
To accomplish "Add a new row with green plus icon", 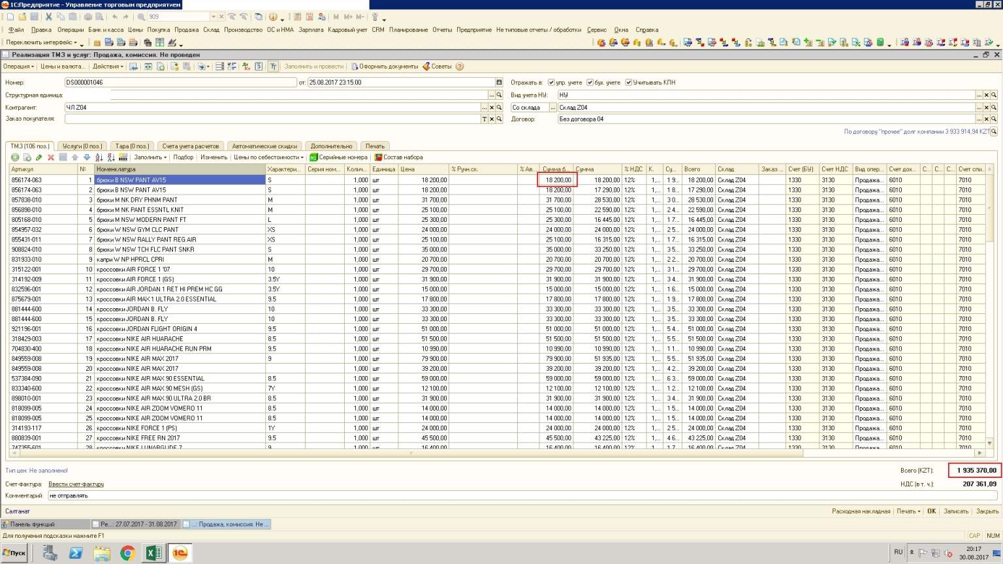I will (15, 157).
